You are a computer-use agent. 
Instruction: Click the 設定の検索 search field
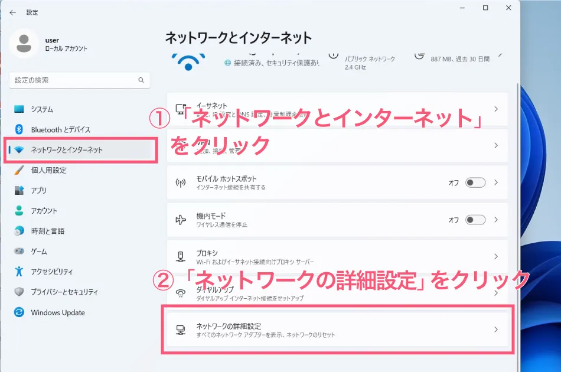(80, 80)
